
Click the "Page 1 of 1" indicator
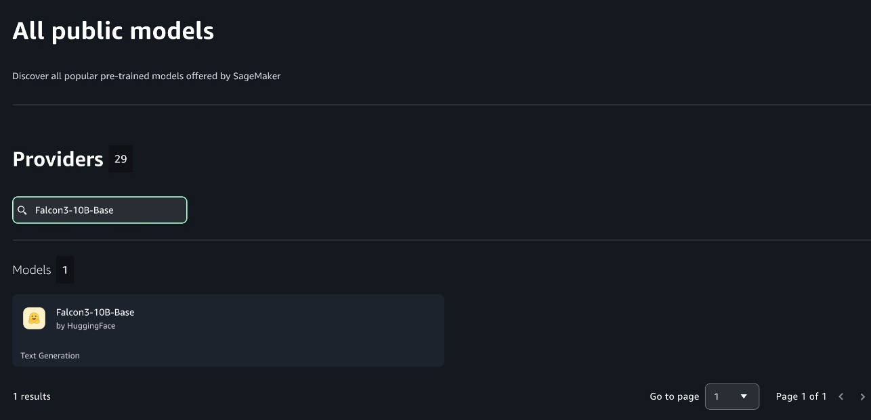tap(801, 396)
